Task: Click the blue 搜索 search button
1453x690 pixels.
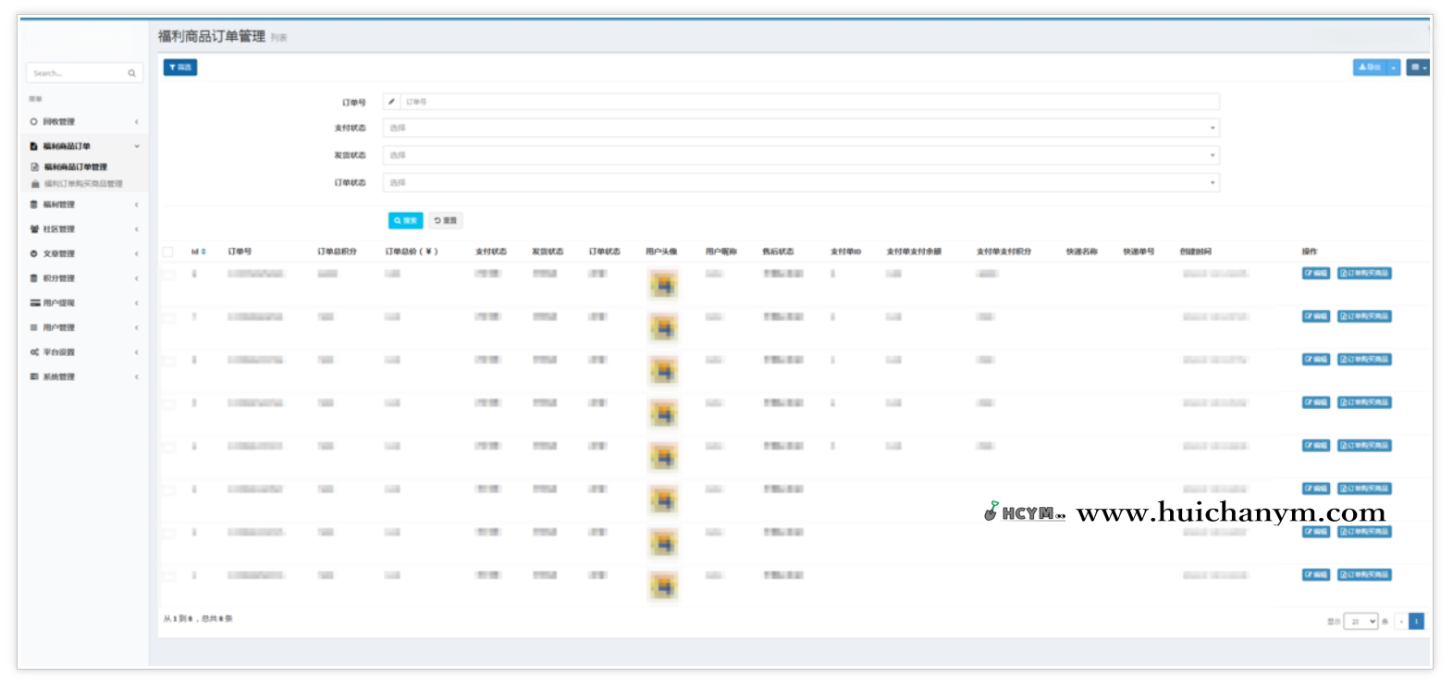Action: pos(405,220)
